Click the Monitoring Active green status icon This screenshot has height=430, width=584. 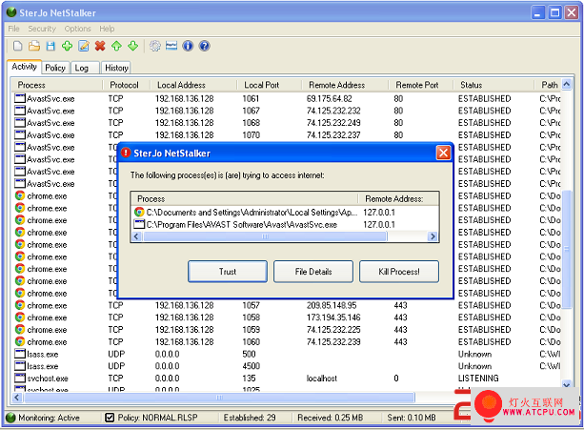[11, 418]
